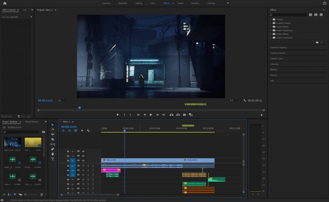Click the Comparison View button

click(x=191, y=115)
